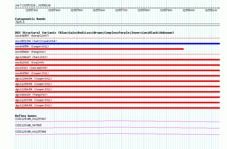Select the red bar under dgv11267n54
This screenshot has height=149, width=227.
tap(117, 103)
